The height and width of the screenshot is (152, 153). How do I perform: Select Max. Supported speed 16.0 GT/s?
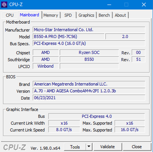[x=130, y=130]
